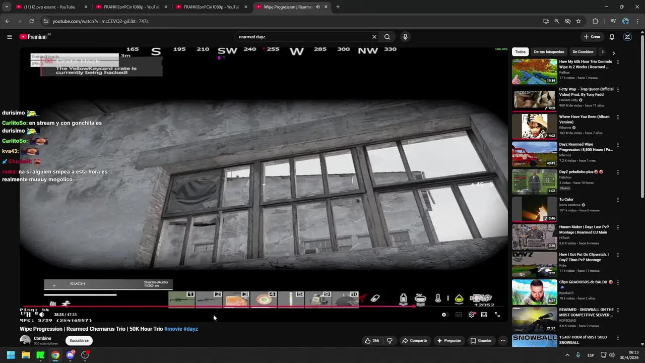Toggle autoplay switch in player controls
The height and width of the screenshot is (363, 645).
pos(444,315)
